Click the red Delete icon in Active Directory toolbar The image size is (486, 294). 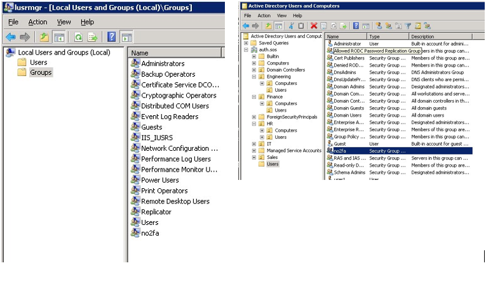[x=314, y=26]
